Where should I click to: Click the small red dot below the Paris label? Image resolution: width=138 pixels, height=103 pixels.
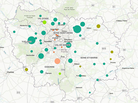[55, 40]
